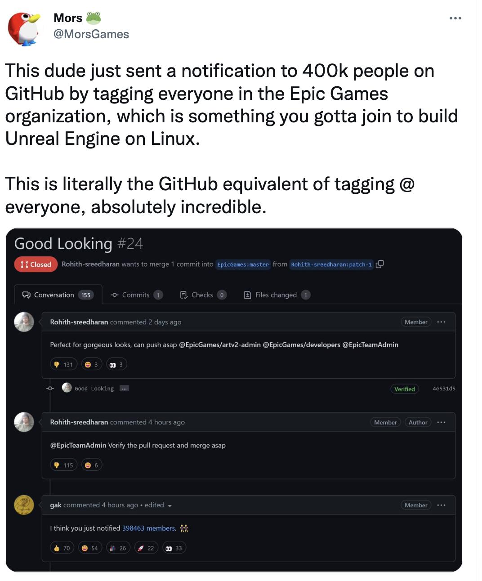Switch to the Files changed tab

tap(276, 295)
